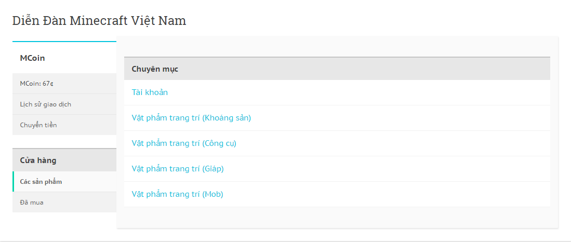Open Vật phẩm trang trí (Khoáng sản)

tap(191, 118)
